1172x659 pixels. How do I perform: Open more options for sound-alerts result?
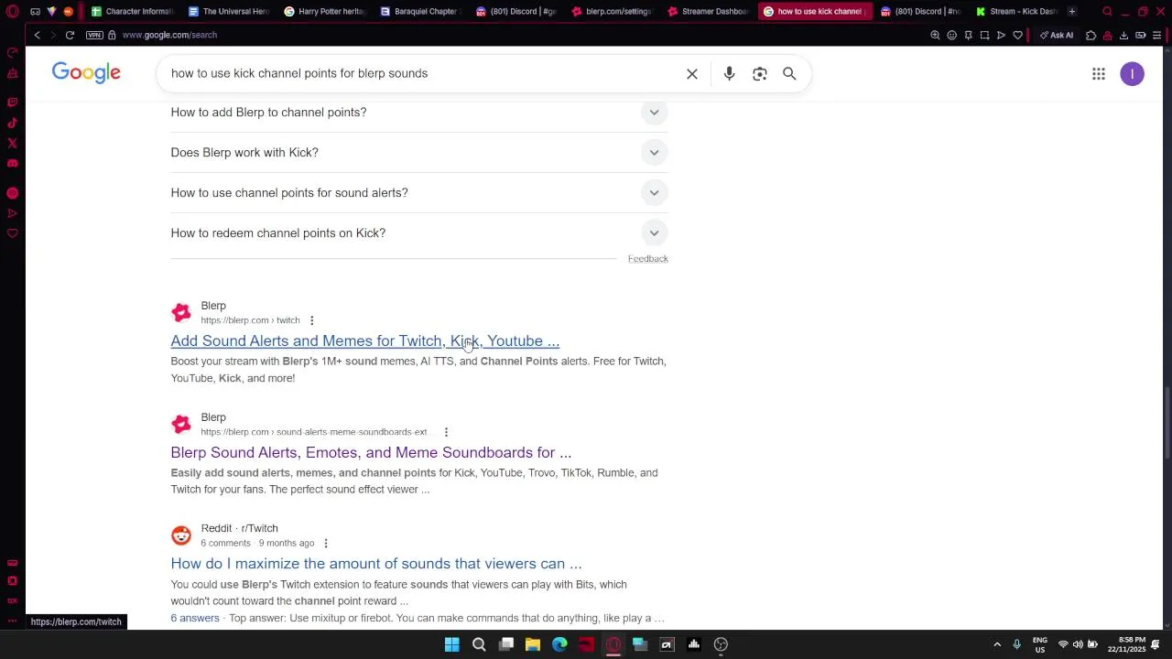(x=446, y=432)
